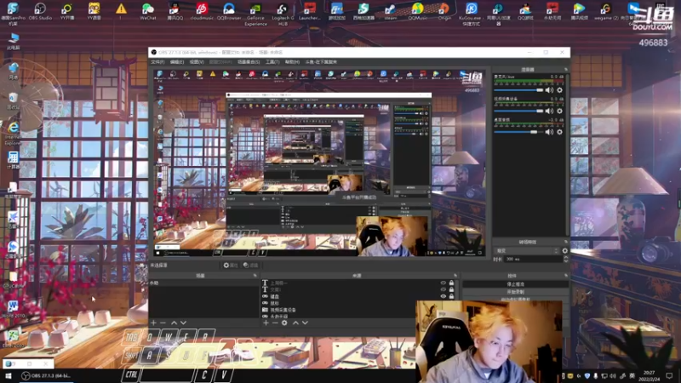
Task: Move the selected source up
Action: 295,323
